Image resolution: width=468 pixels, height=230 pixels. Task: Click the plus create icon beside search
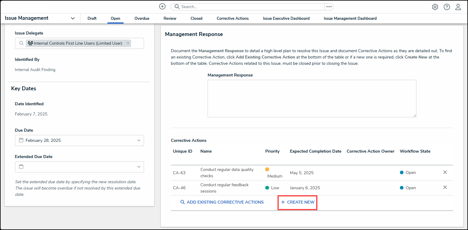(162, 7)
